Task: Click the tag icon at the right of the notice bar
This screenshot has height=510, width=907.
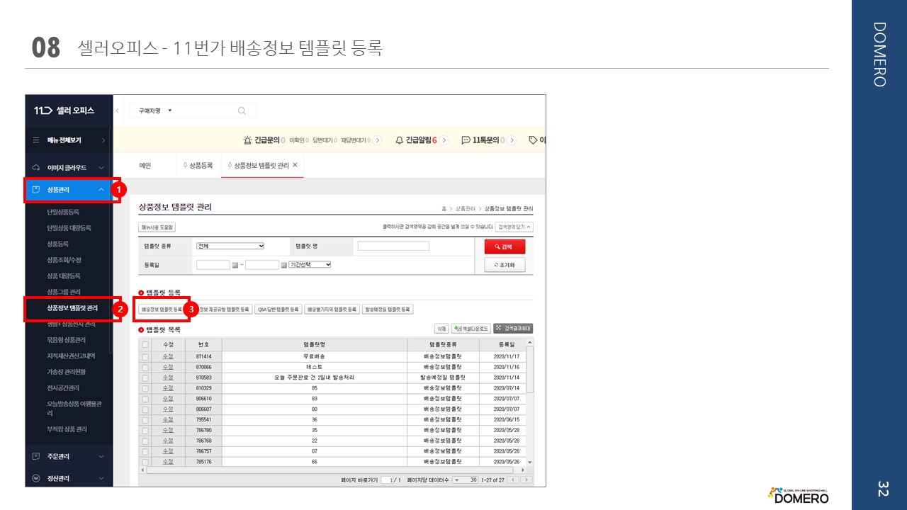Action: coord(533,140)
